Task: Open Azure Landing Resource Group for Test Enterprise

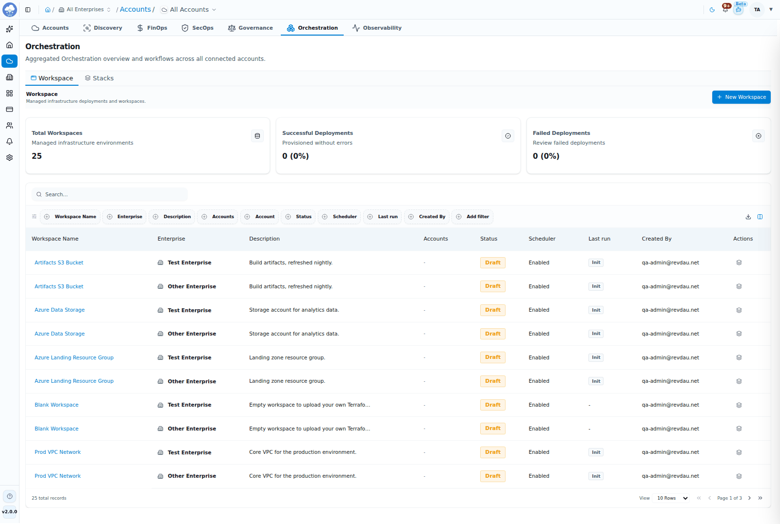Action: (74, 358)
